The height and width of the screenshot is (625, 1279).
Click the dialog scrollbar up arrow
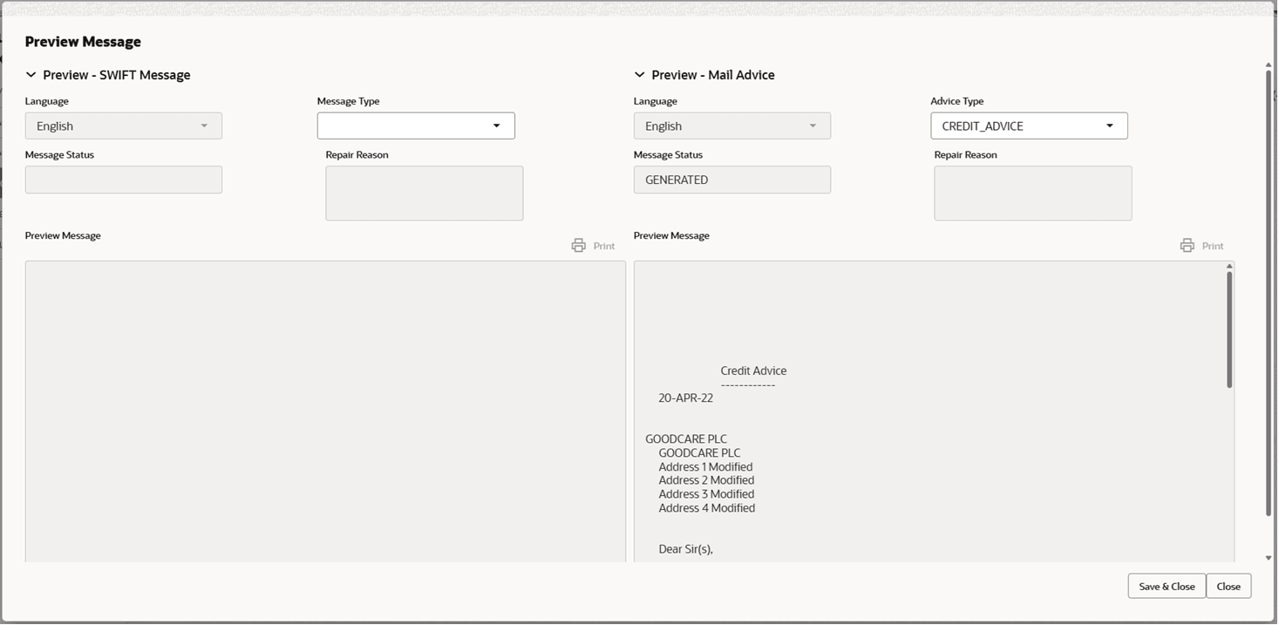[x=1269, y=65]
